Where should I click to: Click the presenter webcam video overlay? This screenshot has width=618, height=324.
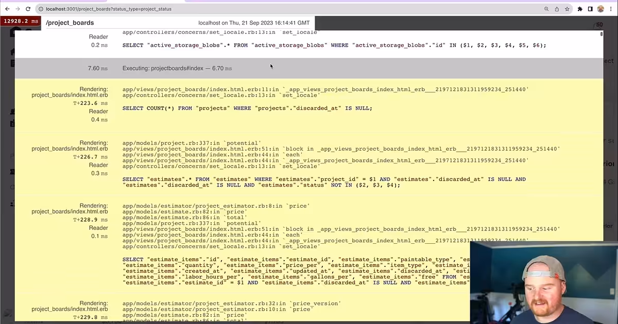pyautogui.click(x=544, y=282)
